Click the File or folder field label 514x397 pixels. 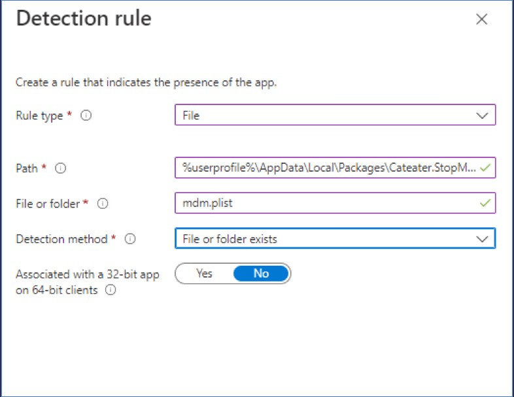tap(48, 204)
